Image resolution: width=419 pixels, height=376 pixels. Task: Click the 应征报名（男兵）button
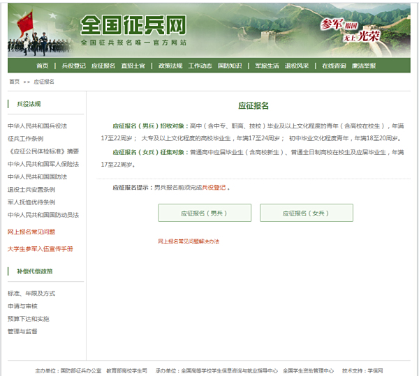coord(204,213)
